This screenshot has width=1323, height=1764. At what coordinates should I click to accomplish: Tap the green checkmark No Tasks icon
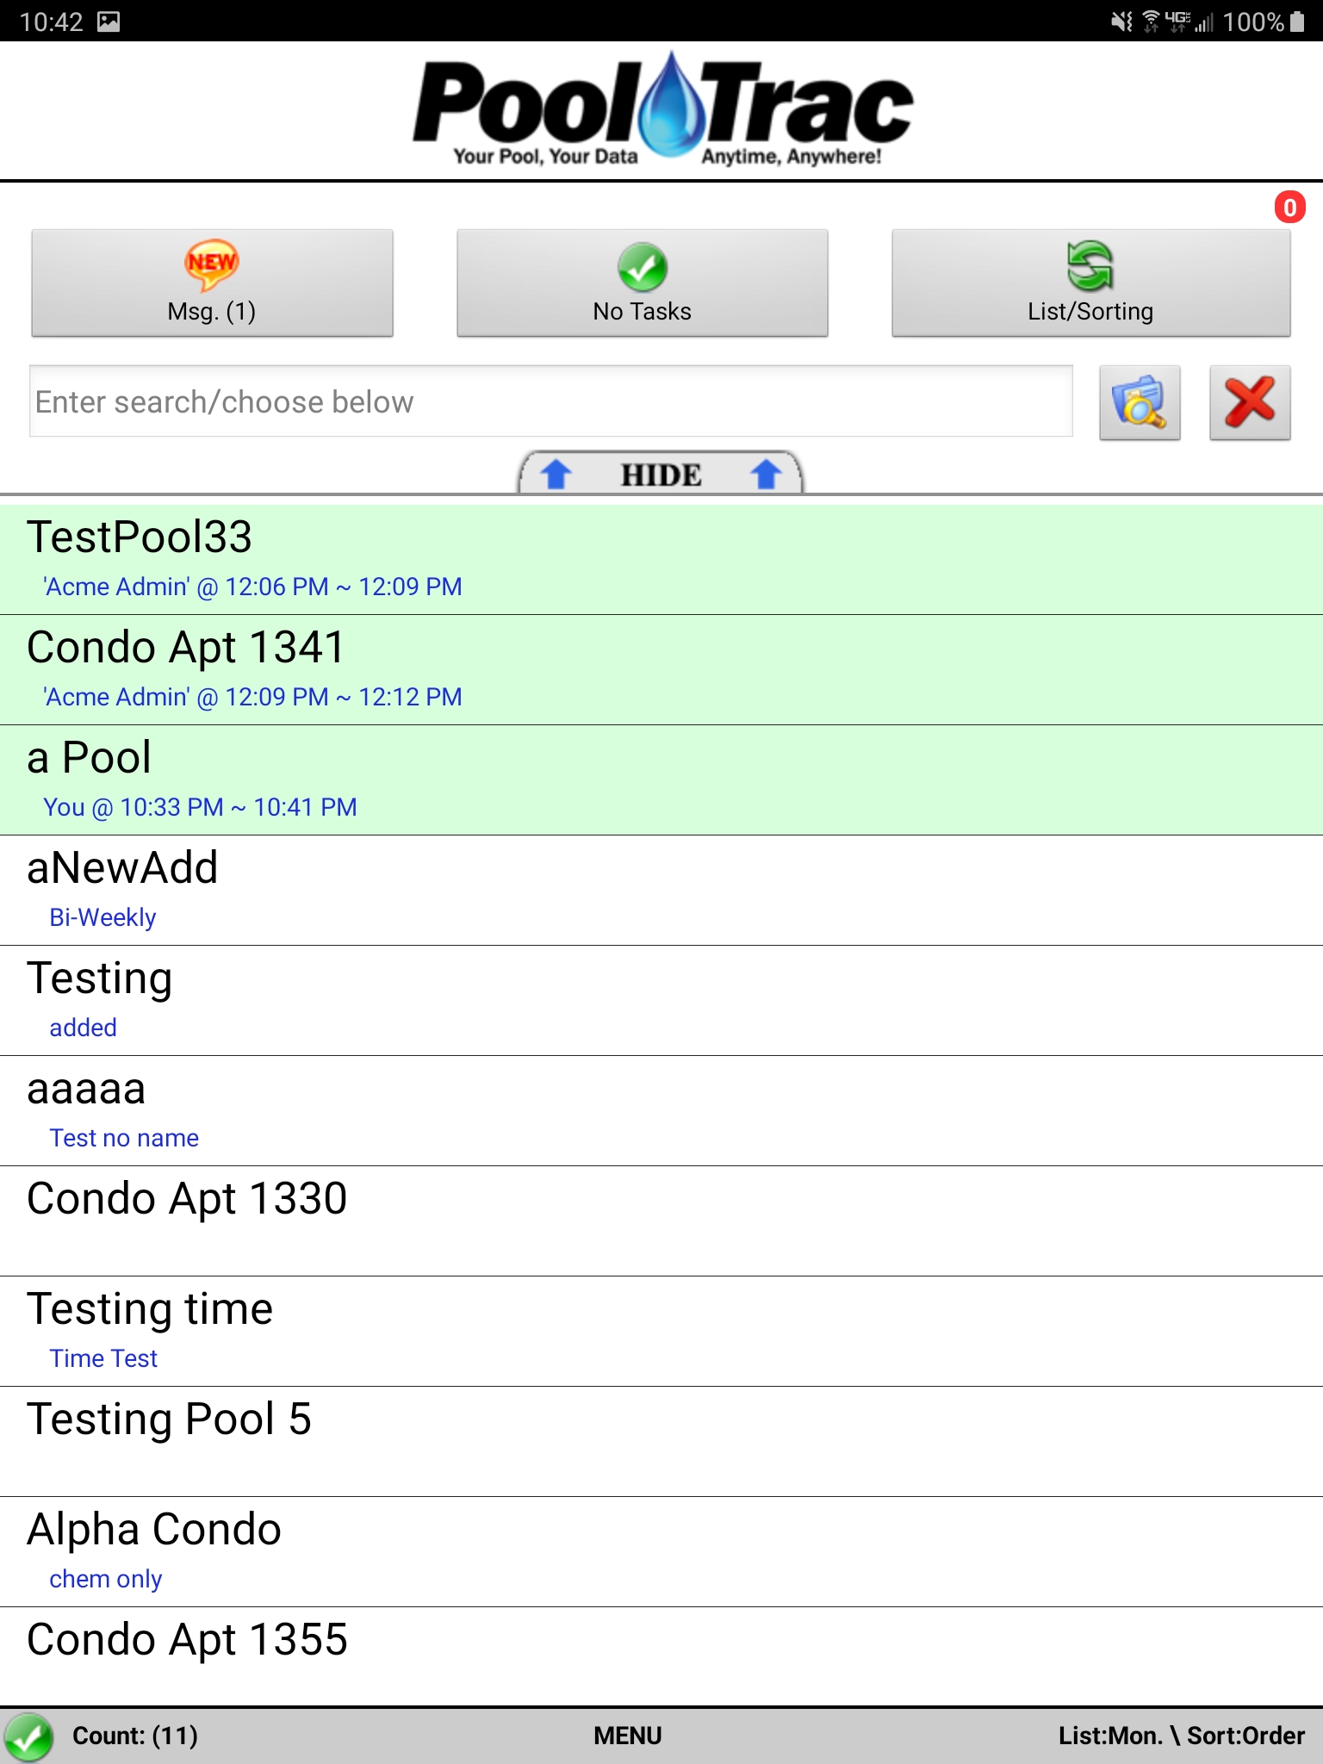point(643,268)
